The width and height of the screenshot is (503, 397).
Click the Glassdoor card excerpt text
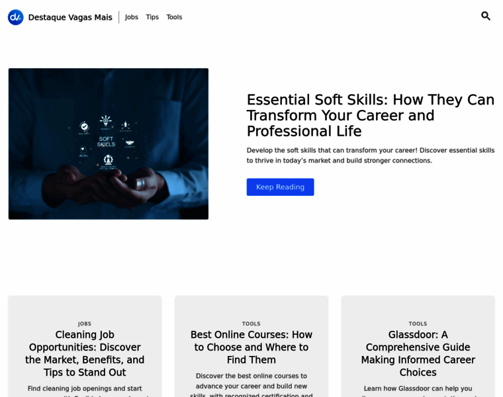[418, 391]
